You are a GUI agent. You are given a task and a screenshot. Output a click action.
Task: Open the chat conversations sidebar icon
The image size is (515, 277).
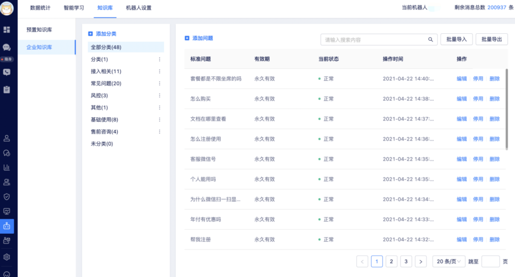point(7,47)
